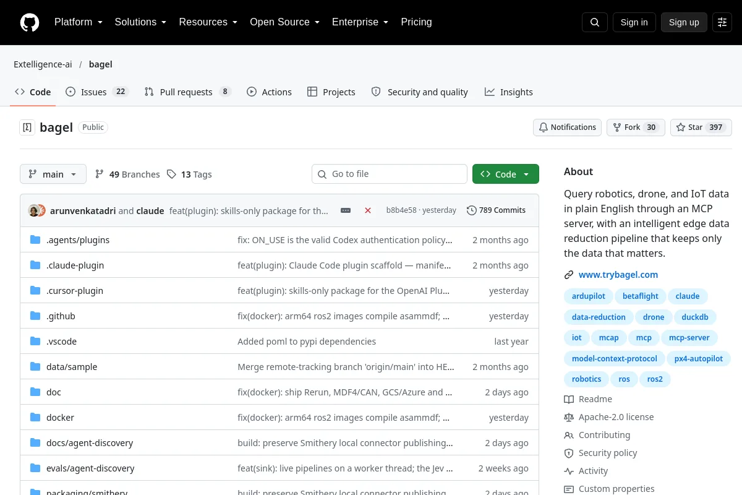Screen dimensions: 742x495
Task: Star the bagel repository
Action: pos(701,127)
